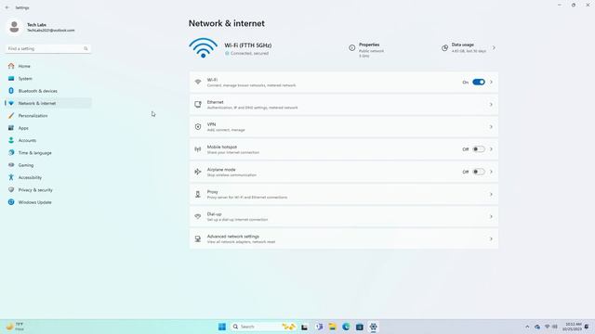This screenshot has height=334, width=595.
Task: Open Advanced network settings row
Action: [x=344, y=239]
